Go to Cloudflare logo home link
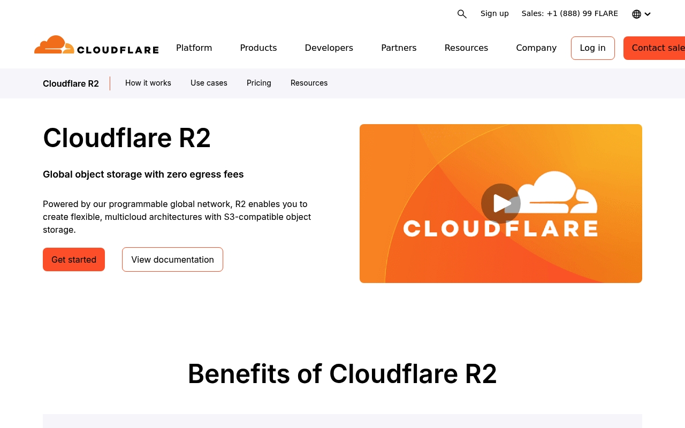This screenshot has width=685, height=428. pyautogui.click(x=96, y=45)
